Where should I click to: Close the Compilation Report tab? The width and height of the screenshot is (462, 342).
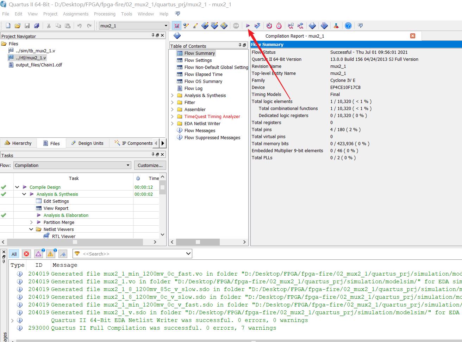coord(413,36)
